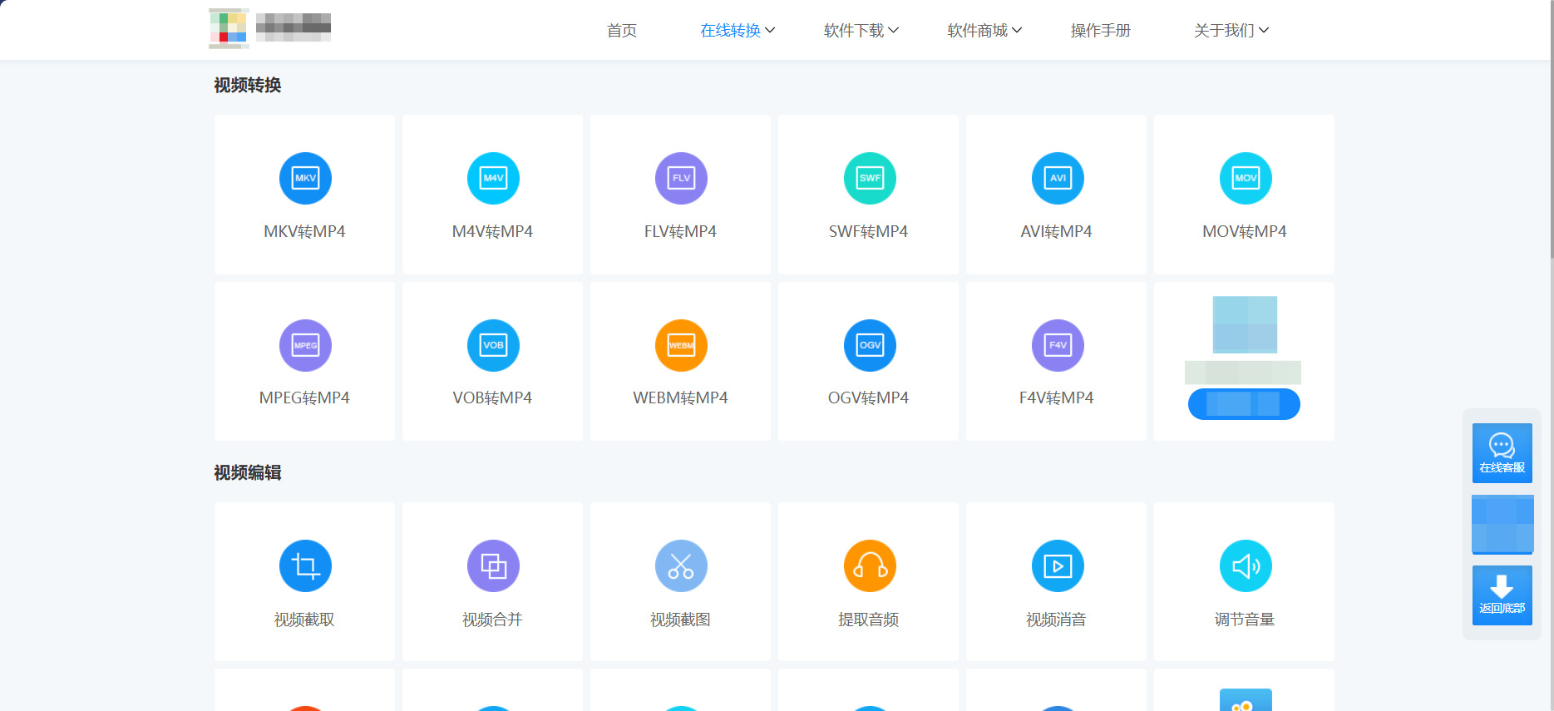Expand the 关于我们 dropdown menu
Screen dimensions: 1554x711
click(1231, 31)
